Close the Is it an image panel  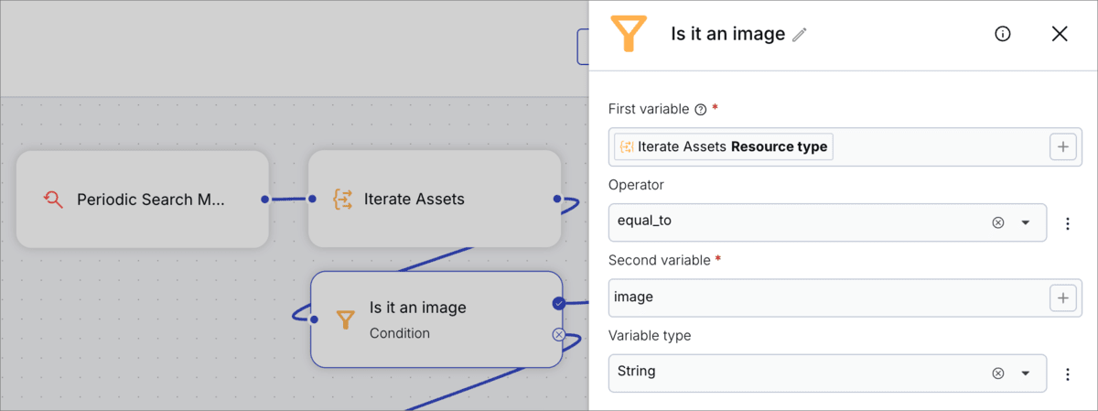[1060, 34]
